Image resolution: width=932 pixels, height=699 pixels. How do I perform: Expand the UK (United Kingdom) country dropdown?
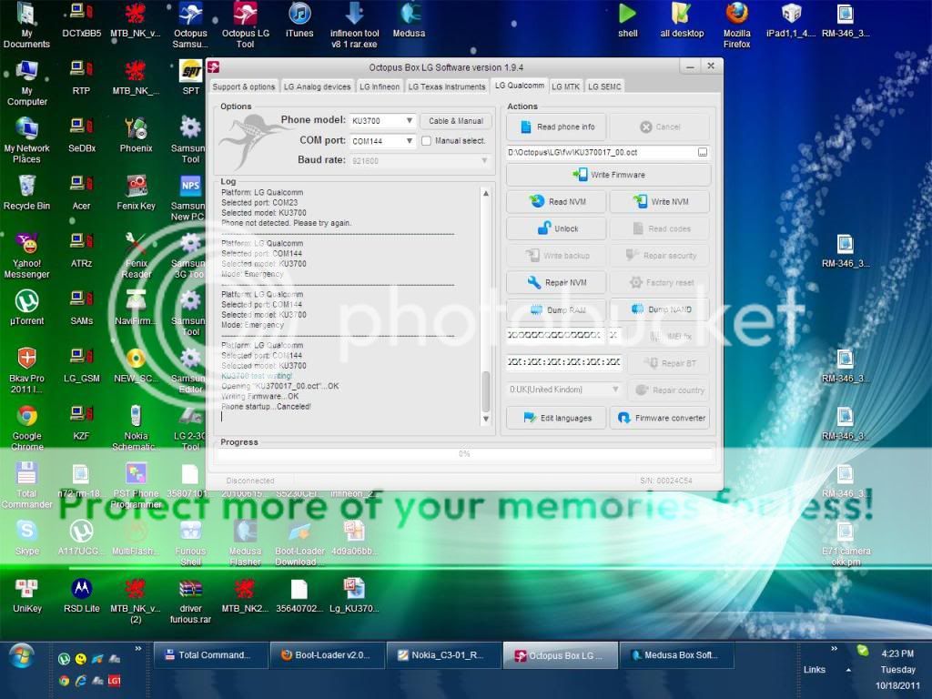615,390
